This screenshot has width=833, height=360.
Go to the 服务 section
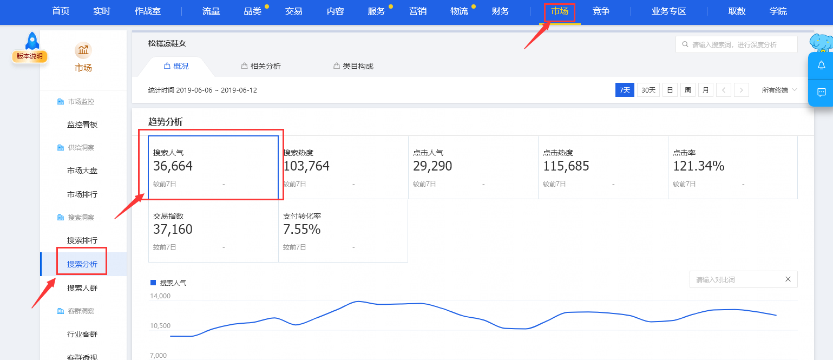pyautogui.click(x=377, y=11)
